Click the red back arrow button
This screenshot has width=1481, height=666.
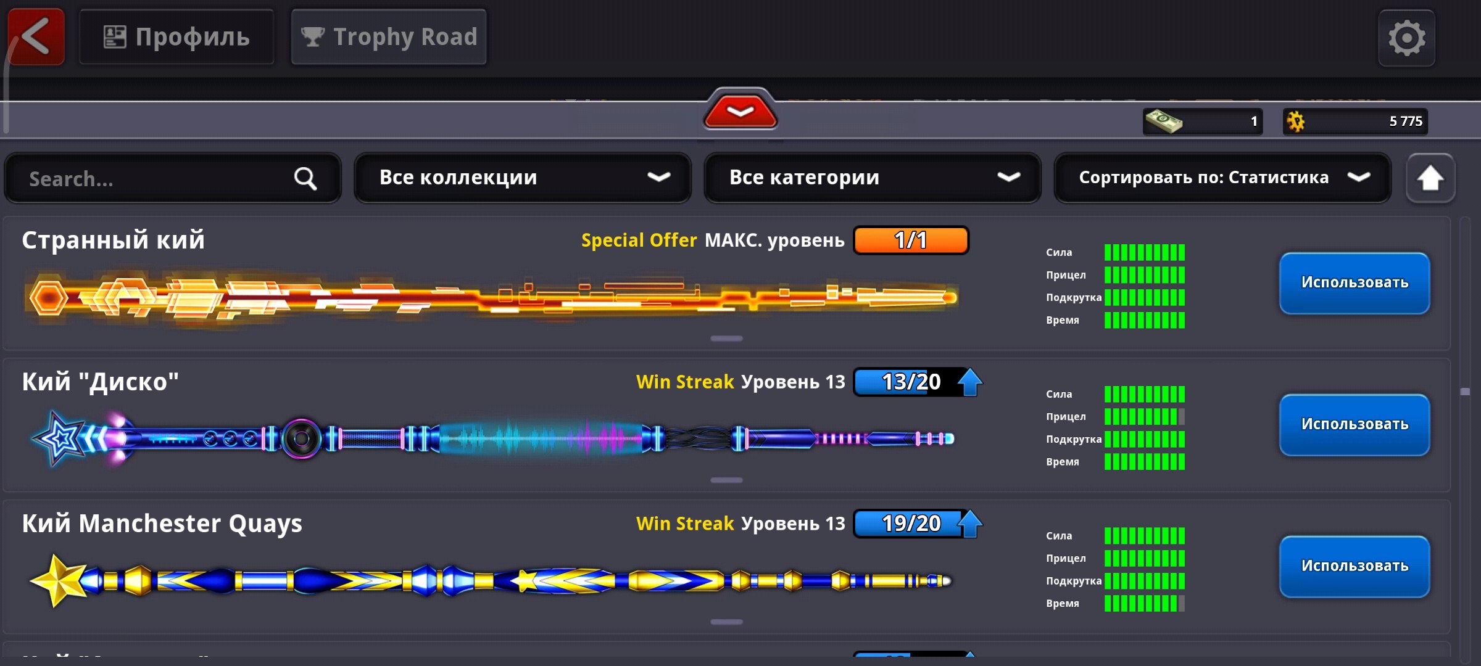pos(36,37)
